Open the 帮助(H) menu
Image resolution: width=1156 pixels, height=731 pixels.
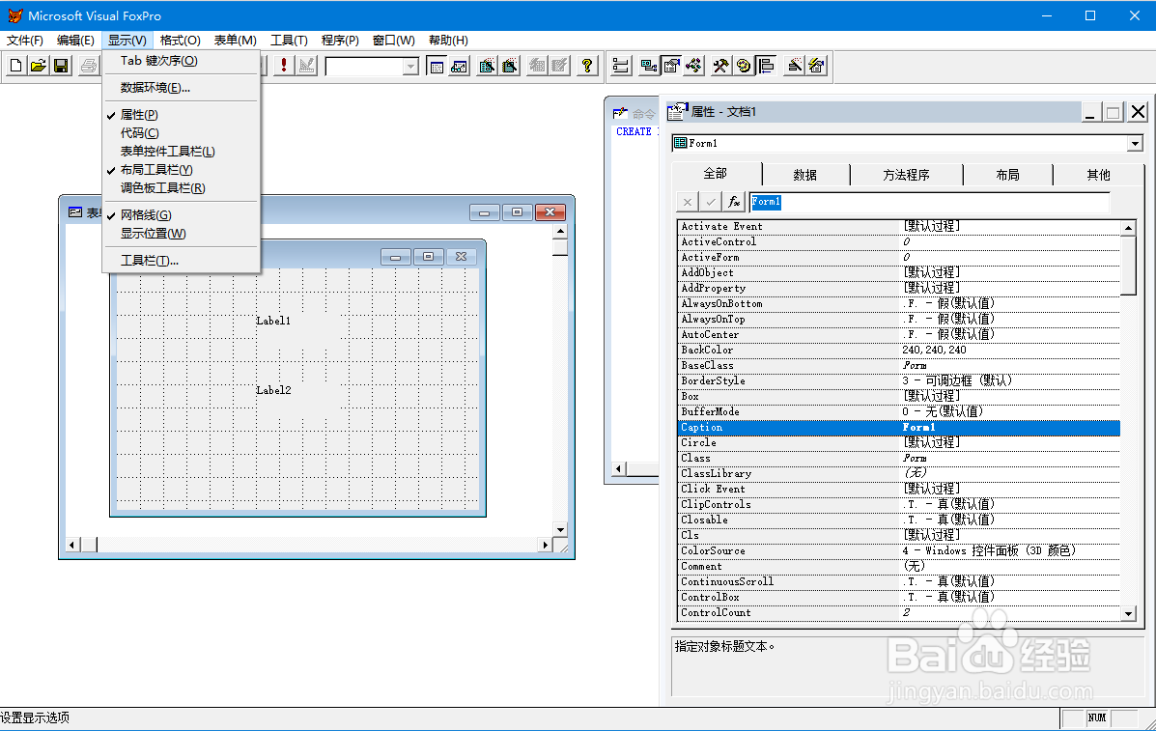[x=448, y=40]
